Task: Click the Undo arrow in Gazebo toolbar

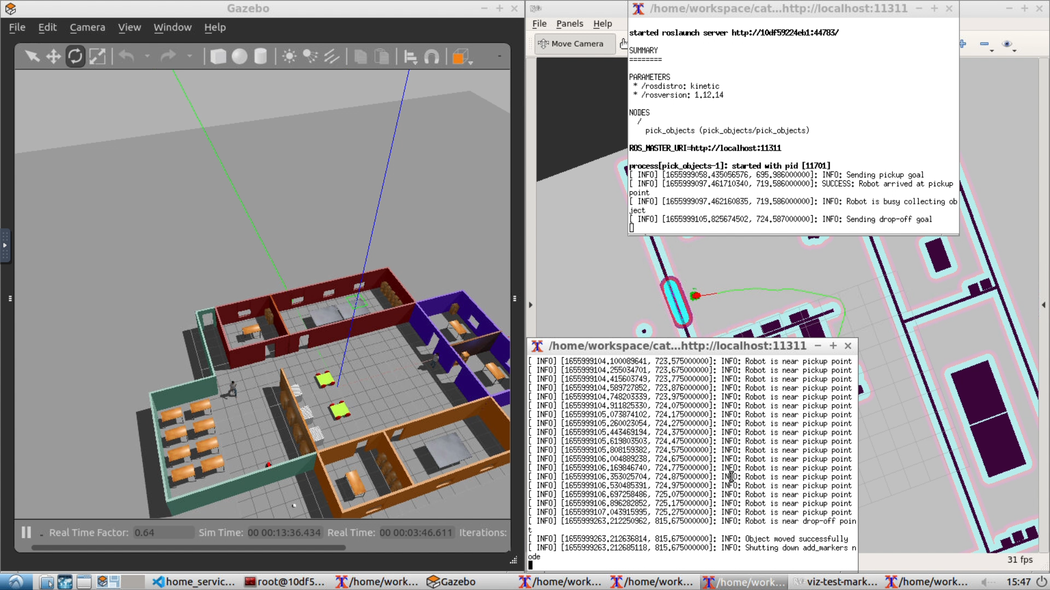Action: click(x=127, y=56)
